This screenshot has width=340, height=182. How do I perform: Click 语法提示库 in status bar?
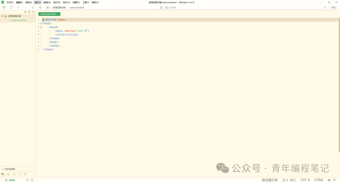click(270, 180)
